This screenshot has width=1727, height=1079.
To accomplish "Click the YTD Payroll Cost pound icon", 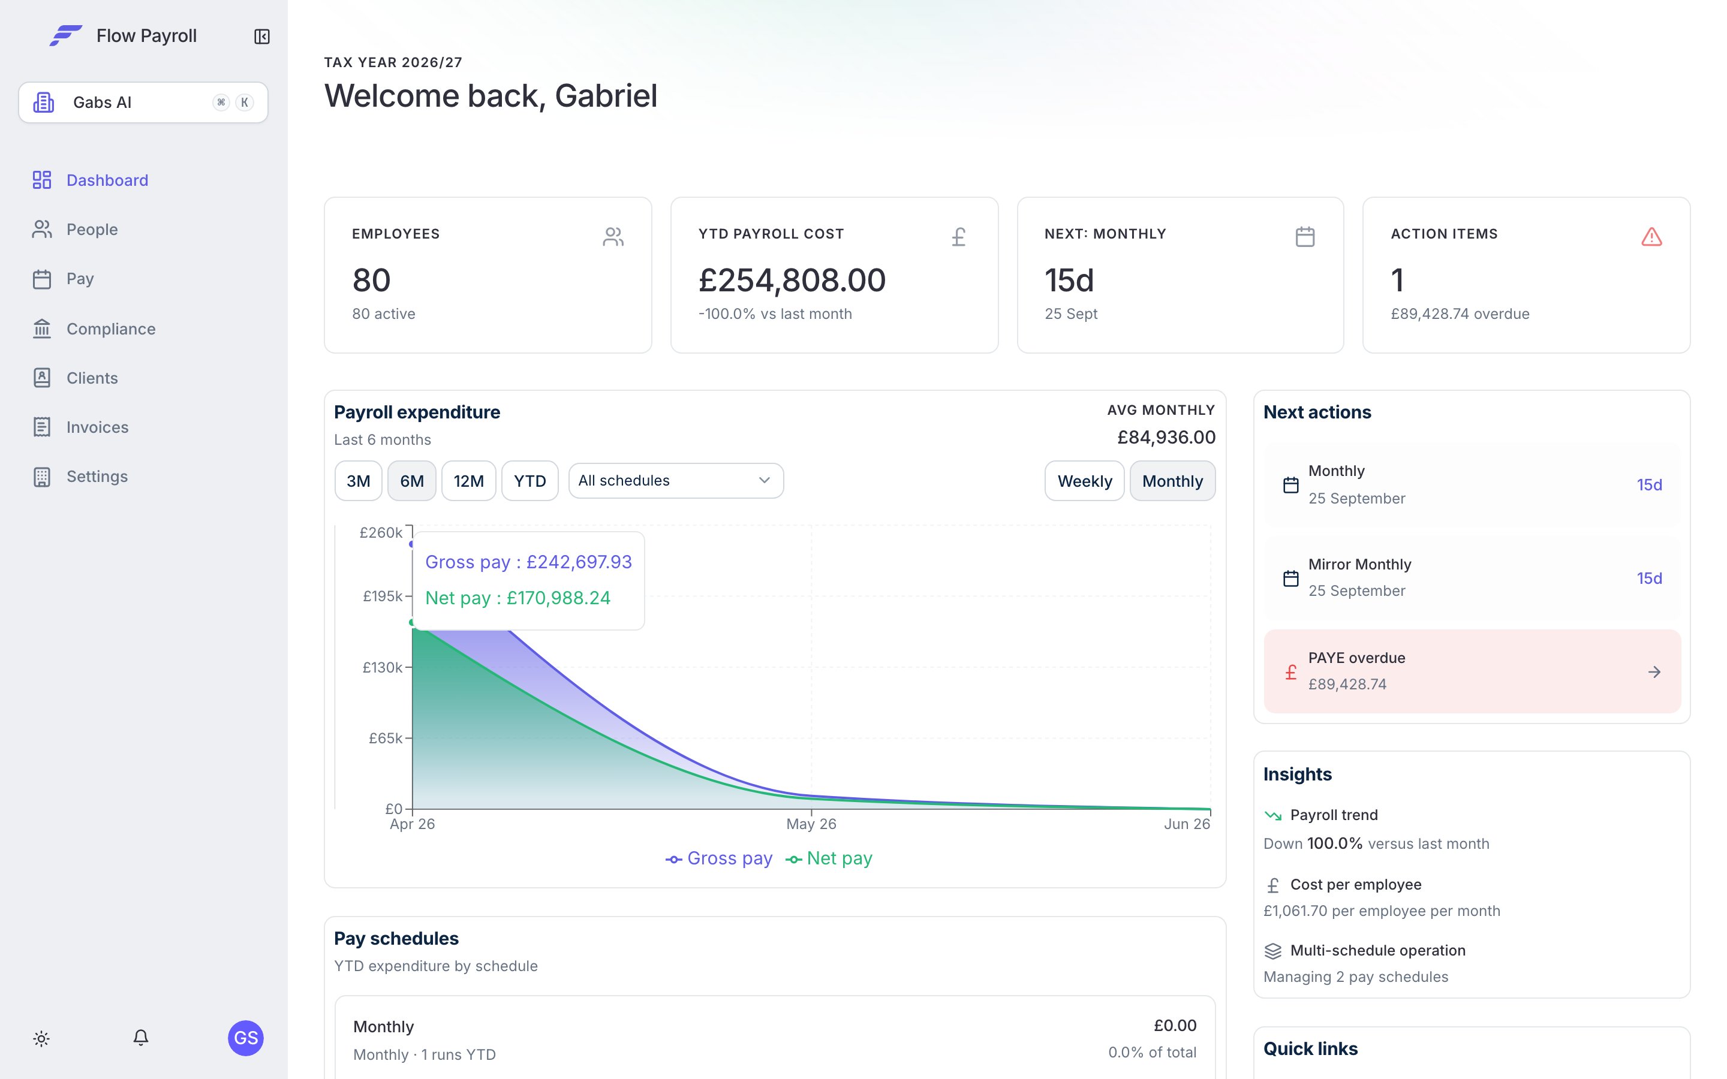I will [x=959, y=236].
